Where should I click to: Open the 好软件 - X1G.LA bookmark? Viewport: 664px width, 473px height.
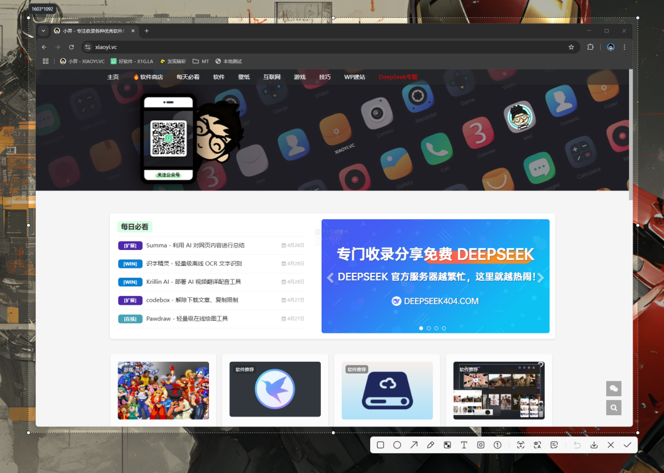132,61
